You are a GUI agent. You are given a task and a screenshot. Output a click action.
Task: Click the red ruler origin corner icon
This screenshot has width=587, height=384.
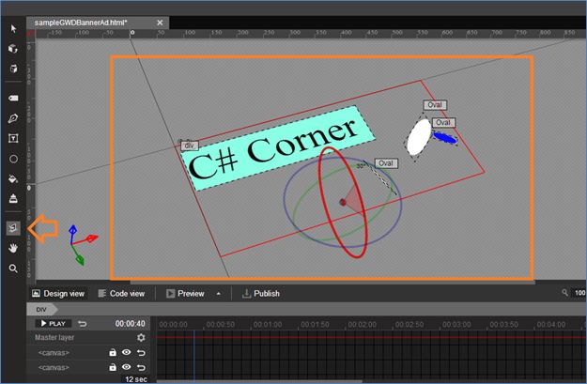click(30, 34)
